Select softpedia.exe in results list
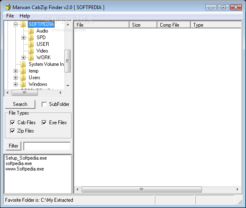Screen dimensions: 246x208 tap(19, 163)
